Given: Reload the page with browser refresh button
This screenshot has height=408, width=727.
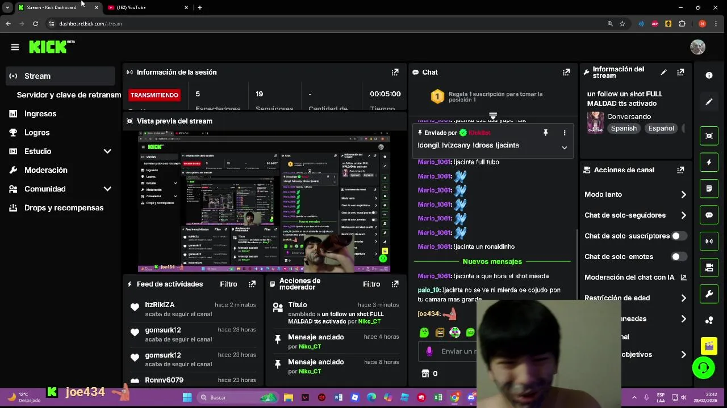Looking at the screenshot, I should click(35, 24).
